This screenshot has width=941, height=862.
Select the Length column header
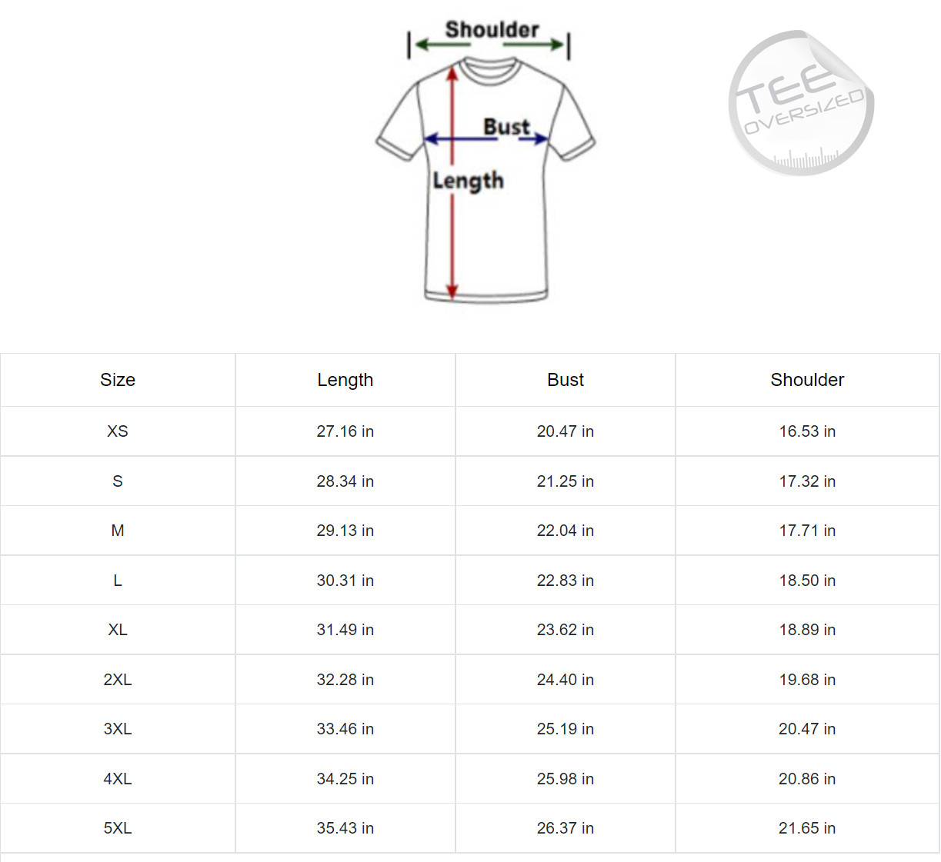point(345,380)
